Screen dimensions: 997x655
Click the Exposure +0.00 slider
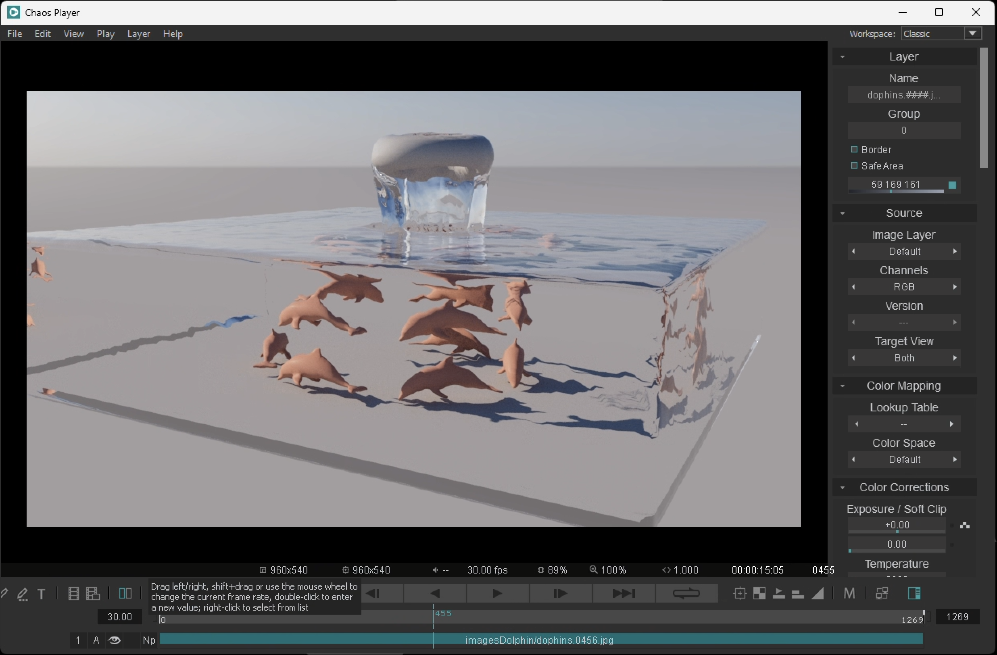click(x=897, y=526)
